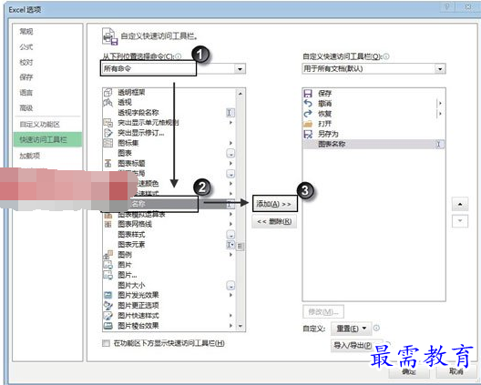The width and height of the screenshot is (481, 385).
Task: Click the 图片... command icon
Action: tap(107, 275)
